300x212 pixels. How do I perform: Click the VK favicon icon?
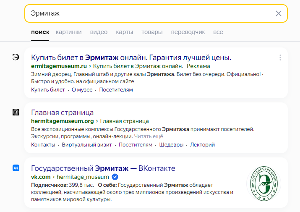click(x=16, y=168)
